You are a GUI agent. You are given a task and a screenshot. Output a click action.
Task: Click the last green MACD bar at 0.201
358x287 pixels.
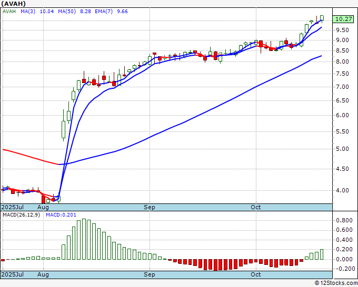pos(322,254)
